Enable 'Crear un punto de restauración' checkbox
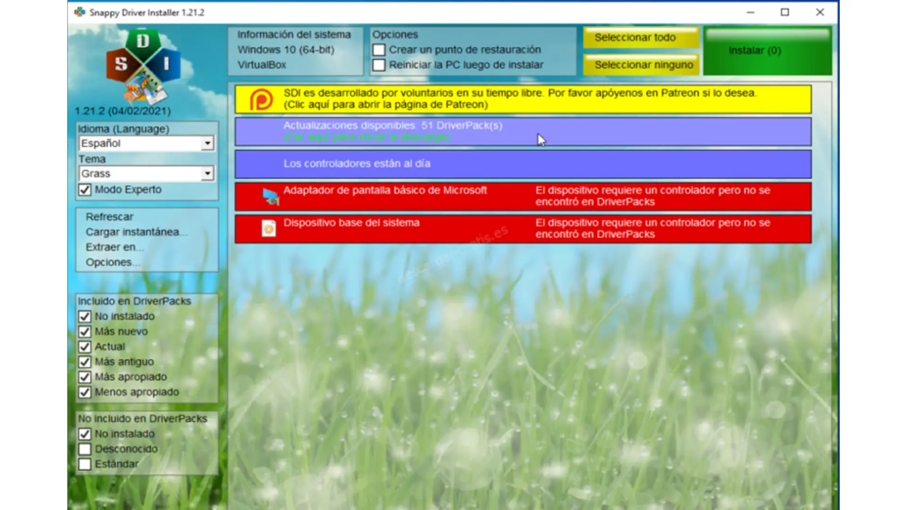 click(x=379, y=50)
